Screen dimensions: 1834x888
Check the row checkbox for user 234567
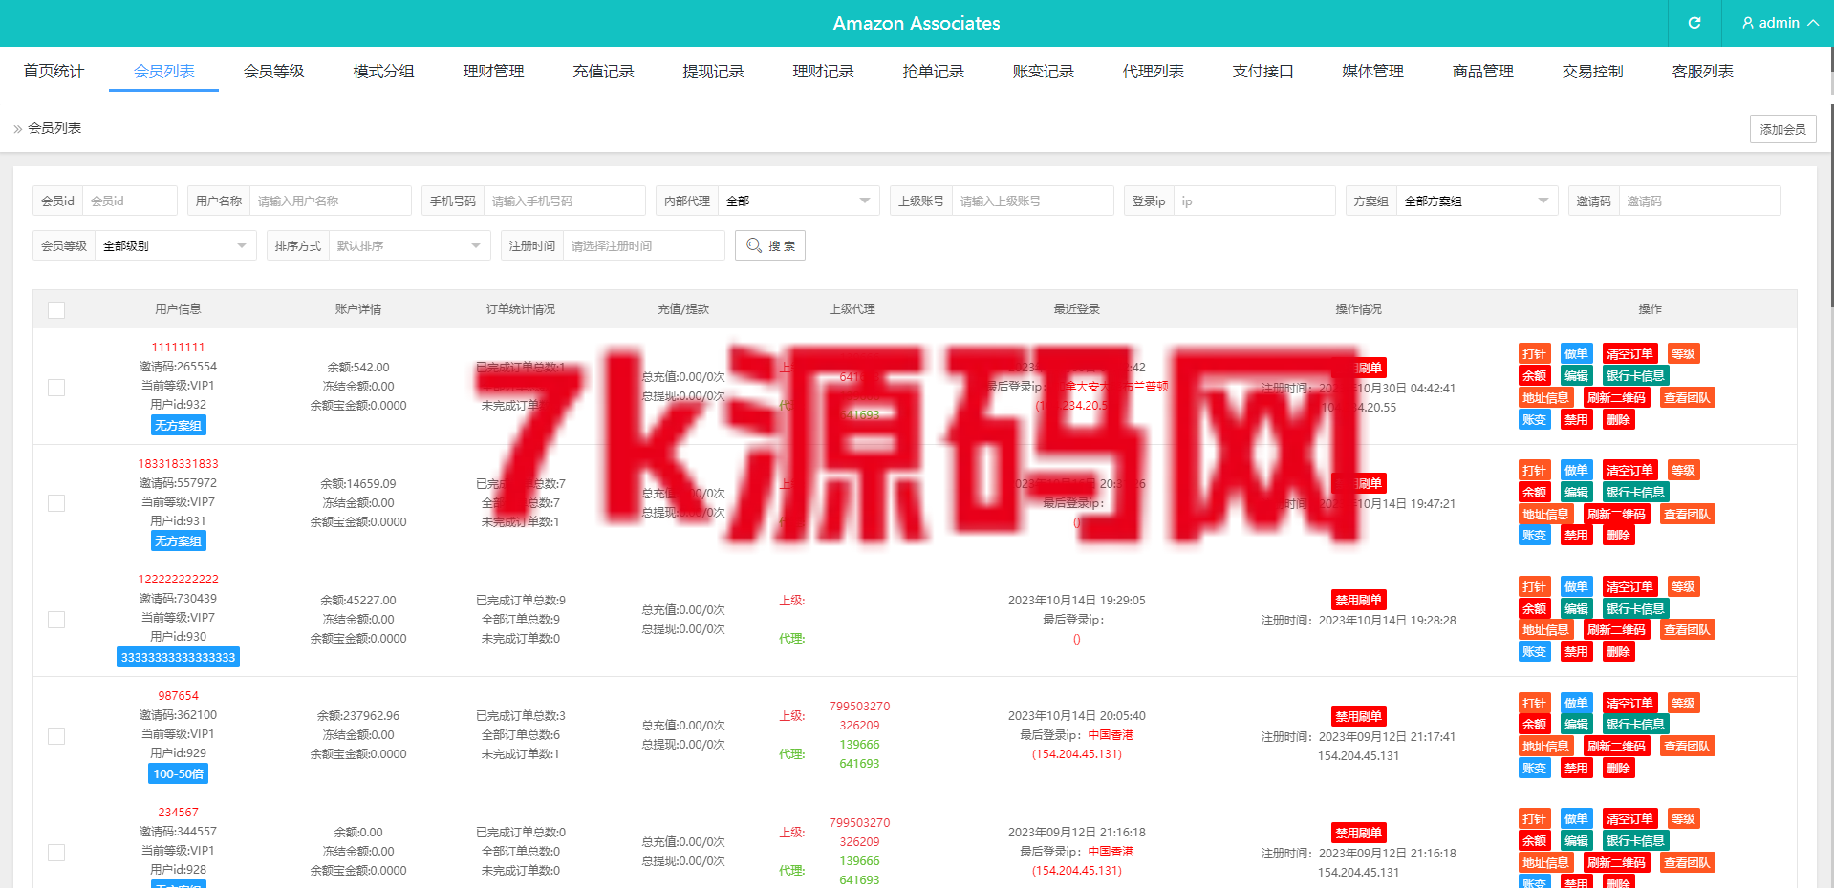pyautogui.click(x=56, y=853)
